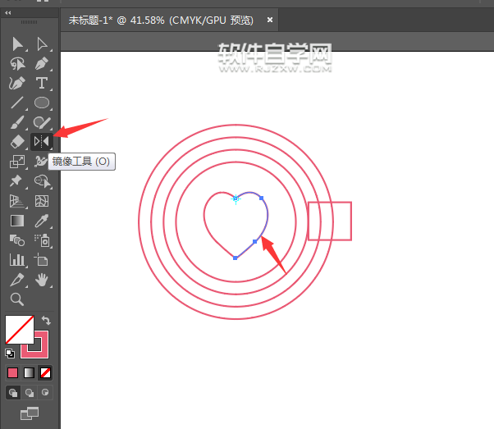Choose the Gradient tool

[x=17, y=221]
